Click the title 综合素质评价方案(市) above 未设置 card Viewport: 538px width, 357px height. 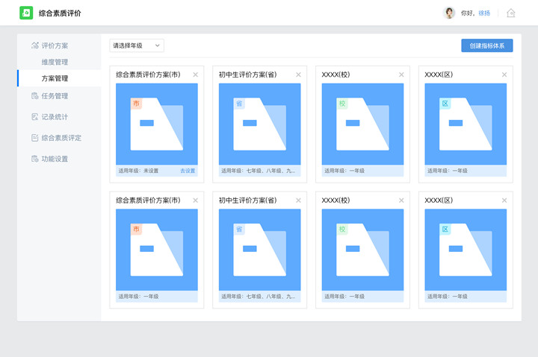148,75
